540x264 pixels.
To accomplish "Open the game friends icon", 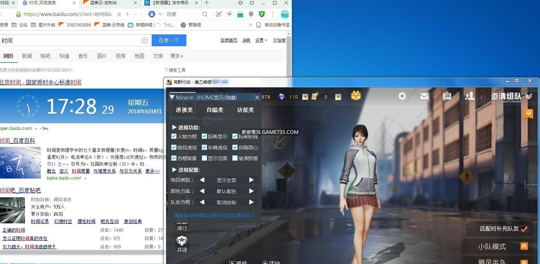I will point(470,96).
